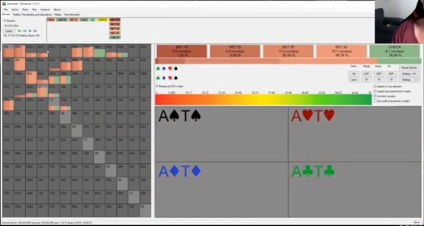This screenshot has width=424, height=226.
Task: Click the BET 35 17.4 combos summary box
Action: (288, 51)
